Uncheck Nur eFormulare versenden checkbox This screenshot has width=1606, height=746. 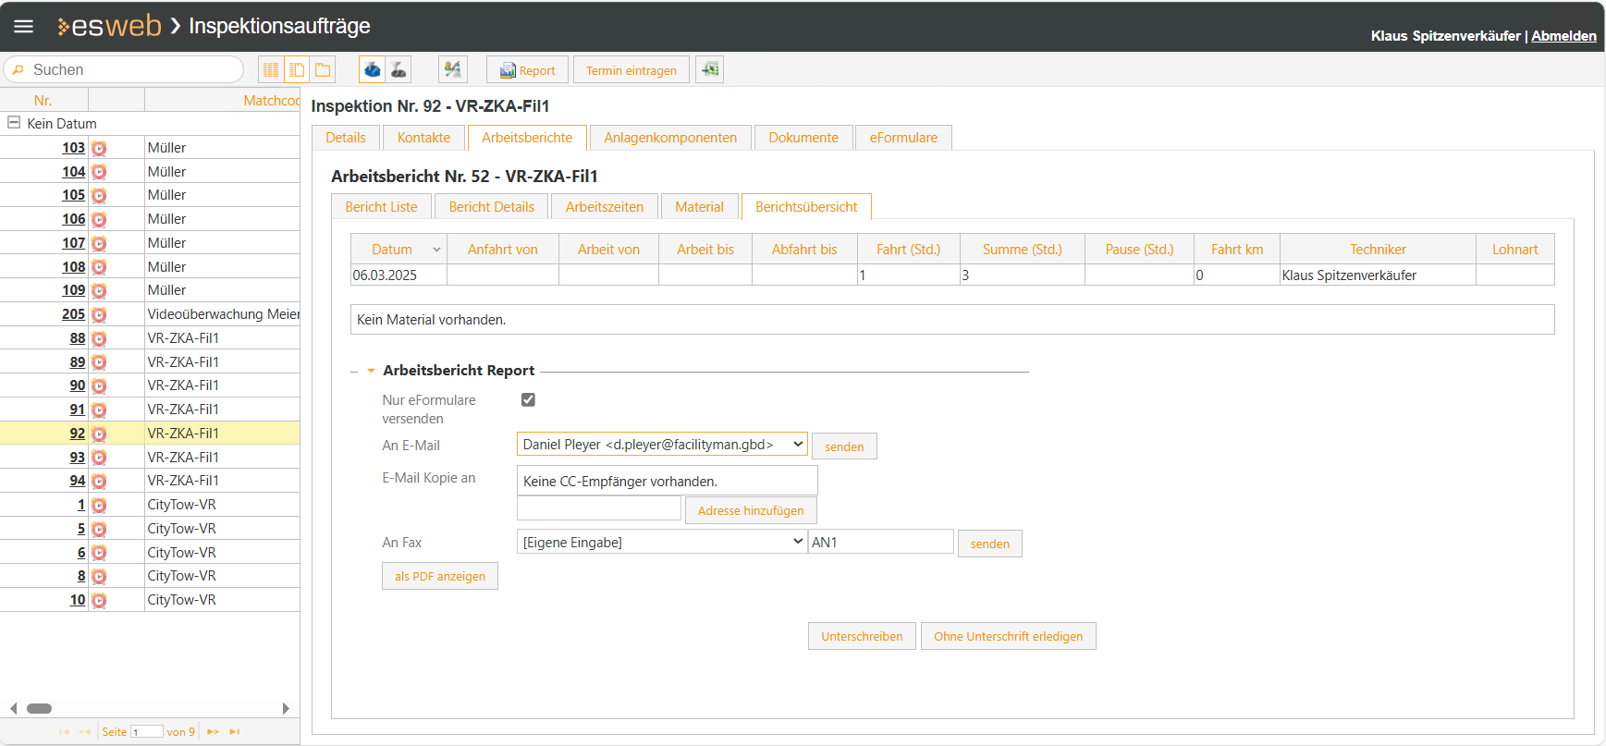point(528,399)
